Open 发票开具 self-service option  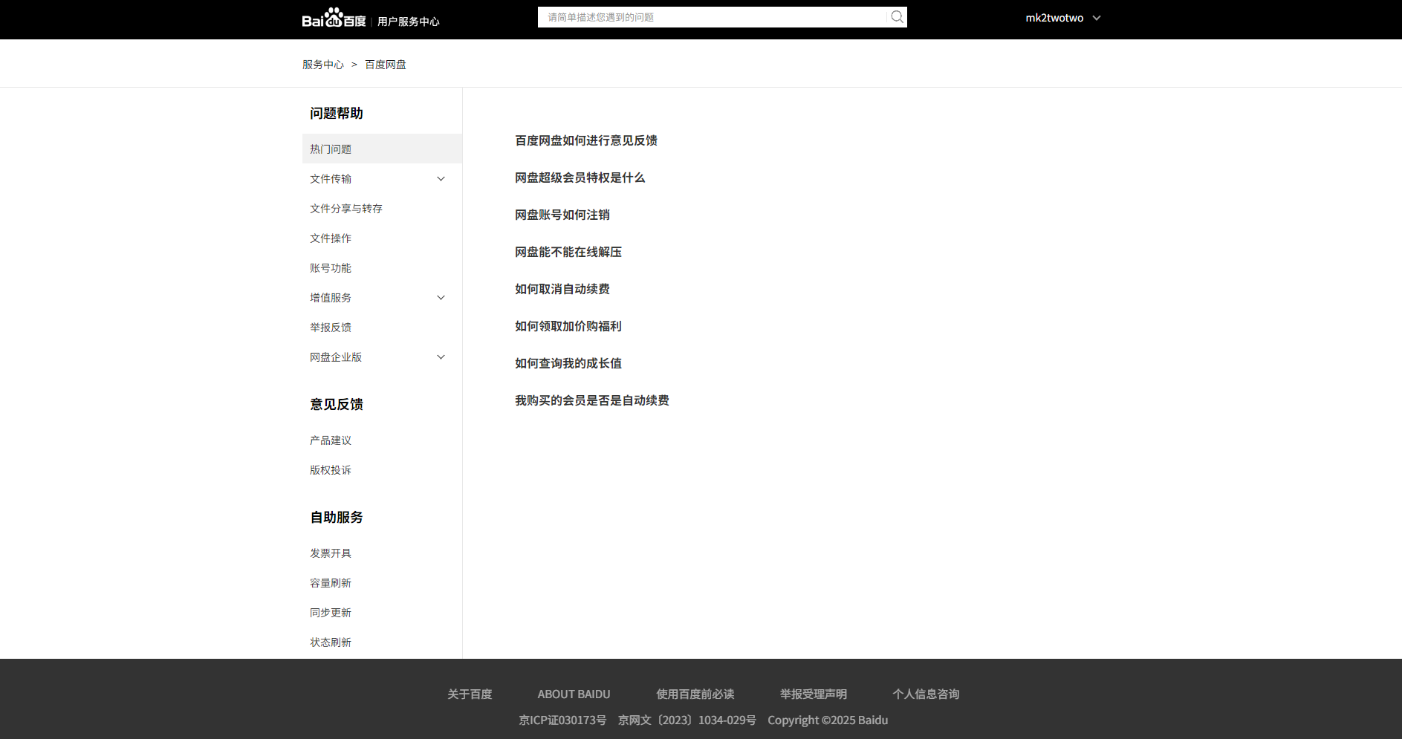pos(331,553)
